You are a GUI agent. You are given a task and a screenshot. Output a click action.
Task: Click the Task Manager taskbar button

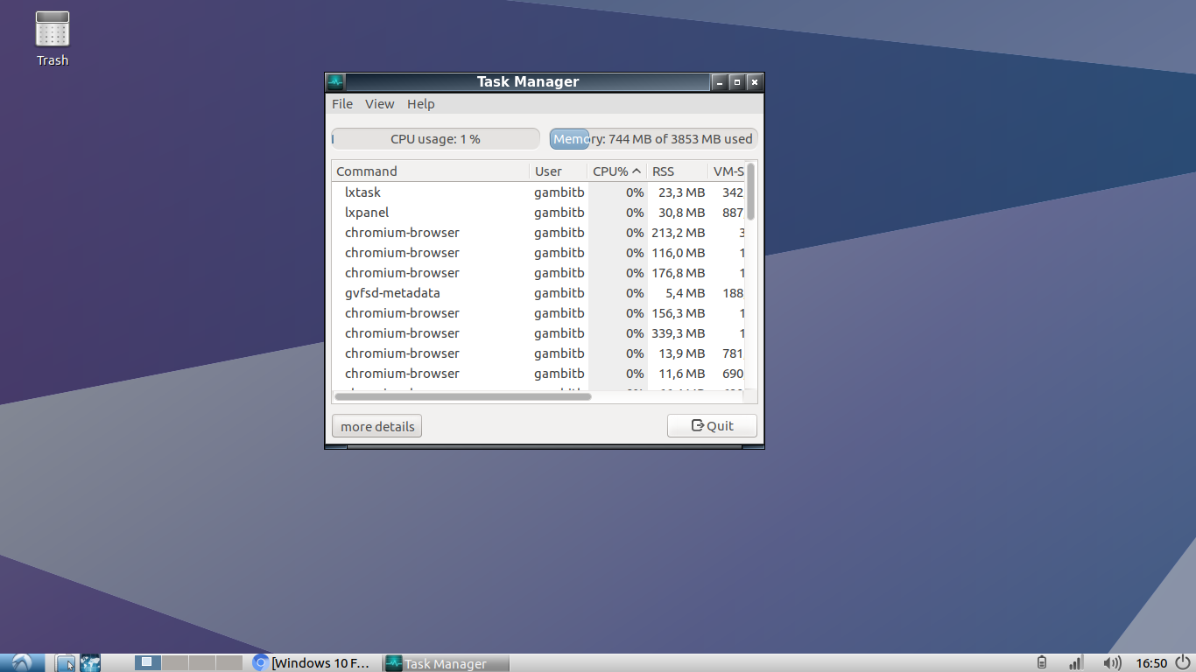click(x=446, y=662)
